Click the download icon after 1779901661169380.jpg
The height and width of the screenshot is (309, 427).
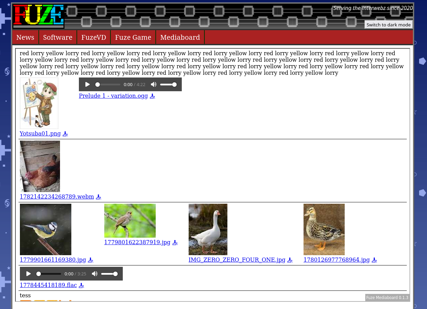tap(91, 260)
